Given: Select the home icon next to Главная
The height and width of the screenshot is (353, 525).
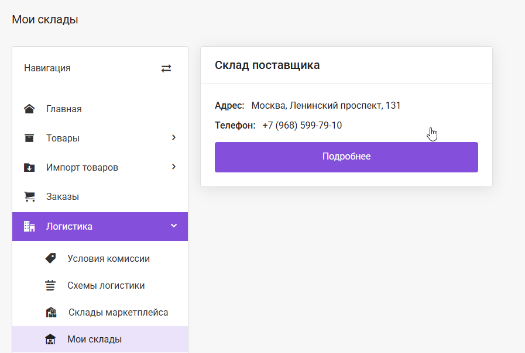Looking at the screenshot, I should pos(29,109).
